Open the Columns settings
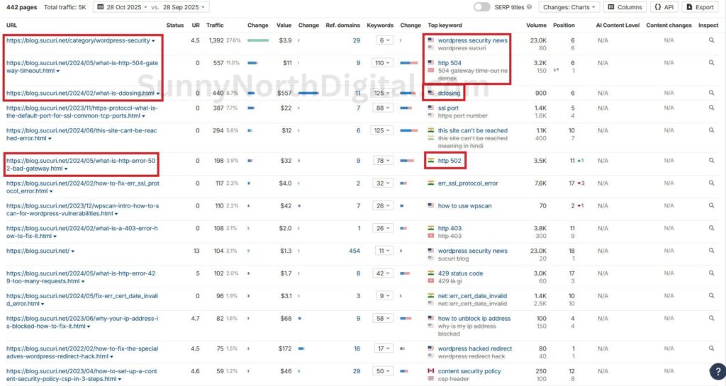 pos(625,7)
